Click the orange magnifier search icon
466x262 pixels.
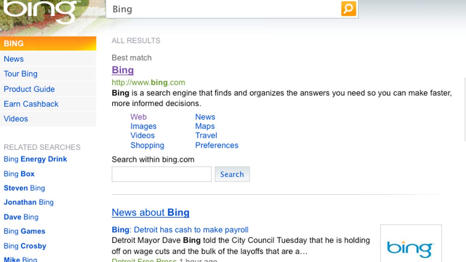point(348,9)
